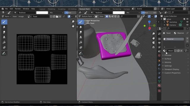The image size is (190, 106).
Task: Select Smear tool in 3D viewport toolbar
Action: (81, 32)
